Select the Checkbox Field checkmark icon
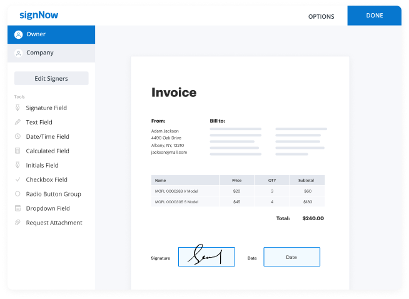This screenshot has height=299, width=409. pos(18,180)
